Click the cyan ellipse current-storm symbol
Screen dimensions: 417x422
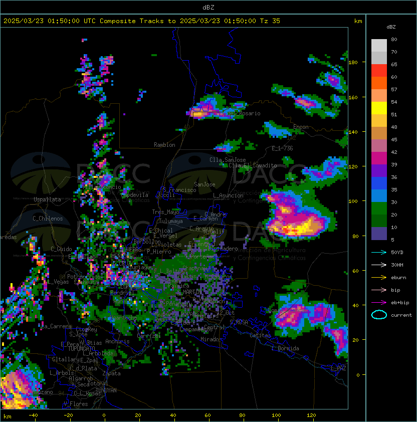point(379,315)
